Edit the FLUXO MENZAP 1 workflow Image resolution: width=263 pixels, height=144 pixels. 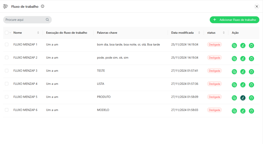243,45
